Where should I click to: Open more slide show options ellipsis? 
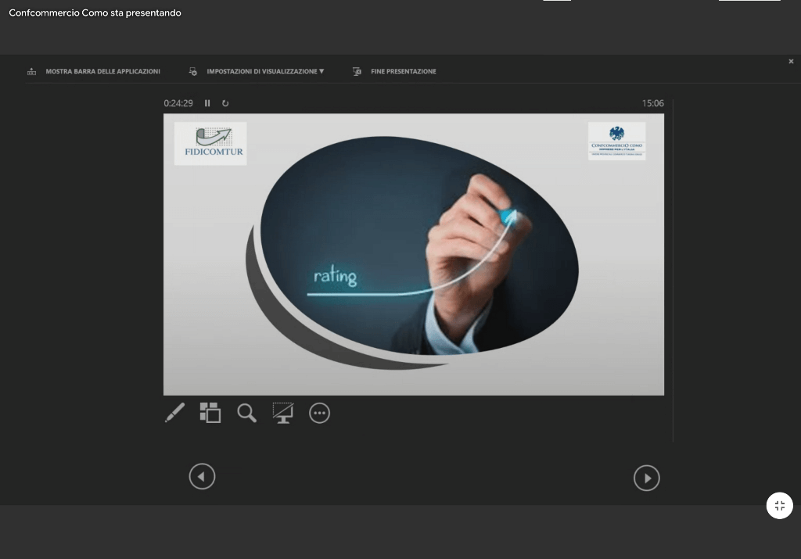tap(319, 413)
